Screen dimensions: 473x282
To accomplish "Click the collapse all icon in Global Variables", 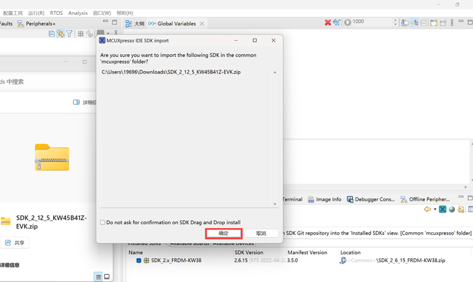I will click(424, 23).
